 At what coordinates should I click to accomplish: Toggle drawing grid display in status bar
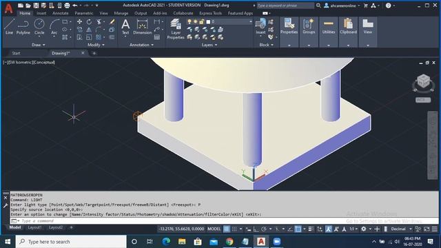coord(227,229)
